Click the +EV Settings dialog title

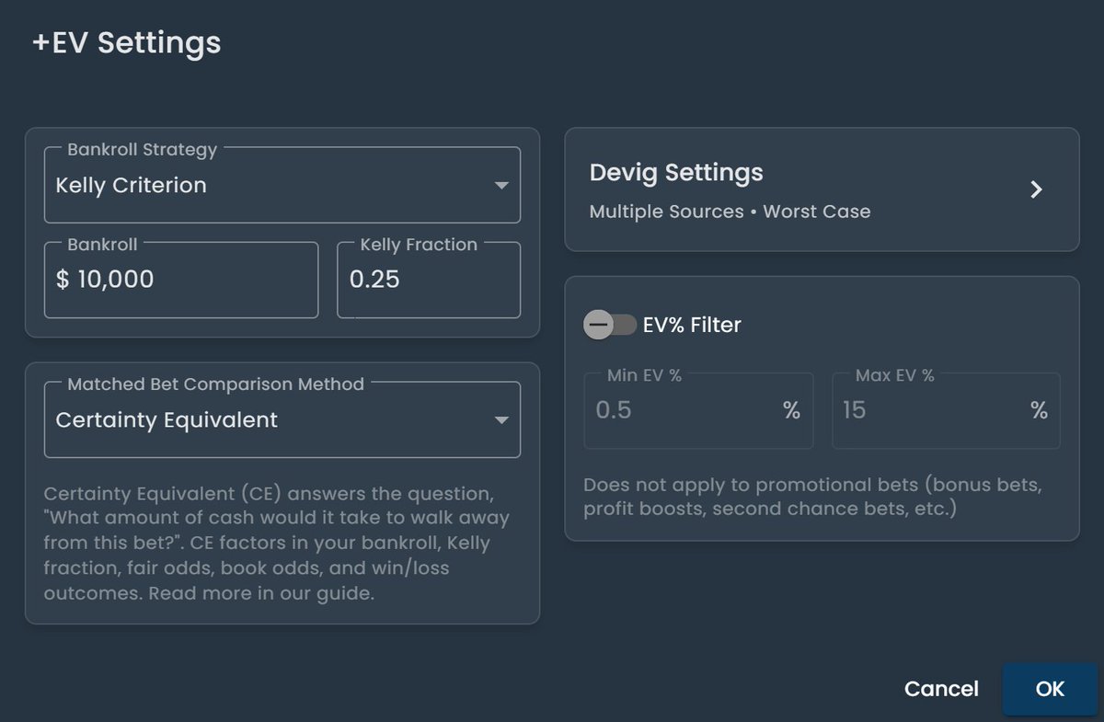click(x=127, y=43)
